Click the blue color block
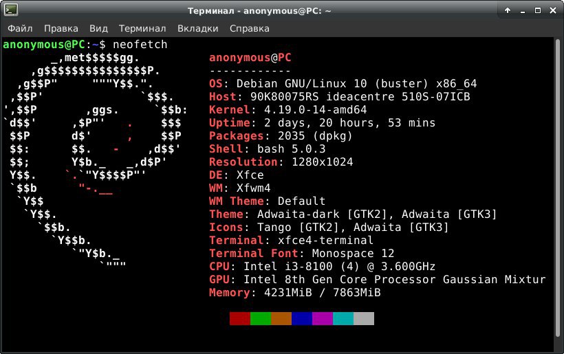 (302, 318)
